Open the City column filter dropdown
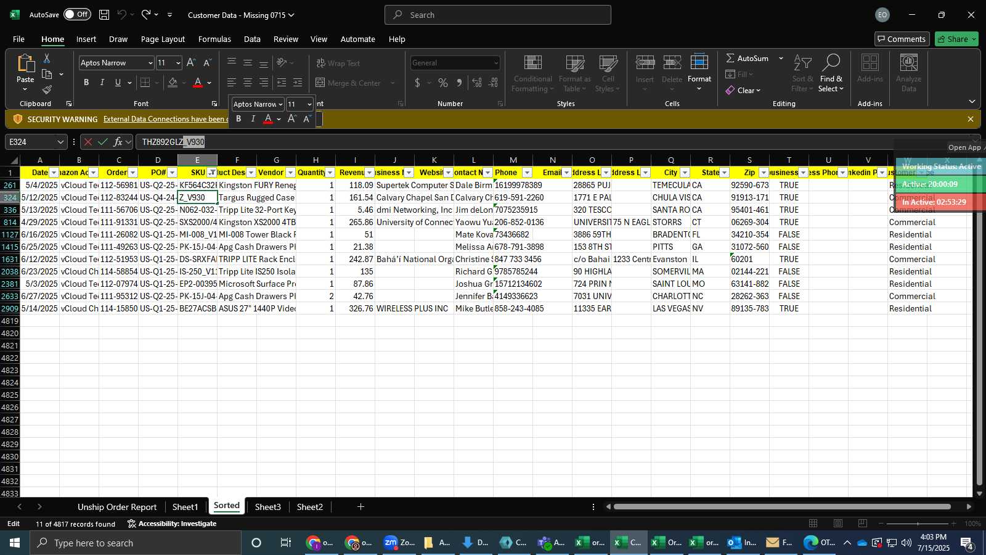The height and width of the screenshot is (555, 986). [x=685, y=173]
